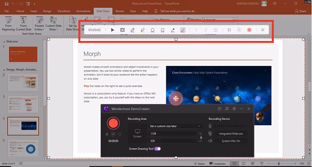Select slide 2 thumbnail
The width and height of the screenshot is (312, 167).
(23, 82)
